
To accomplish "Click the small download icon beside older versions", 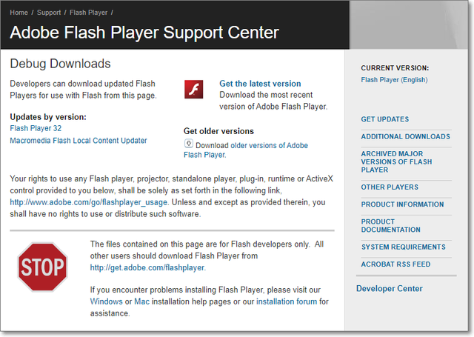I will coord(189,144).
